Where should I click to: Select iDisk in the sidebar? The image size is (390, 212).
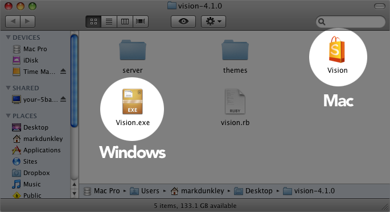click(26, 60)
